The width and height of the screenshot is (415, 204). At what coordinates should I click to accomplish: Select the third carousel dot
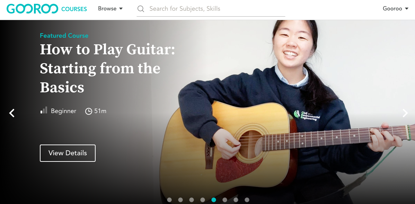point(192,200)
